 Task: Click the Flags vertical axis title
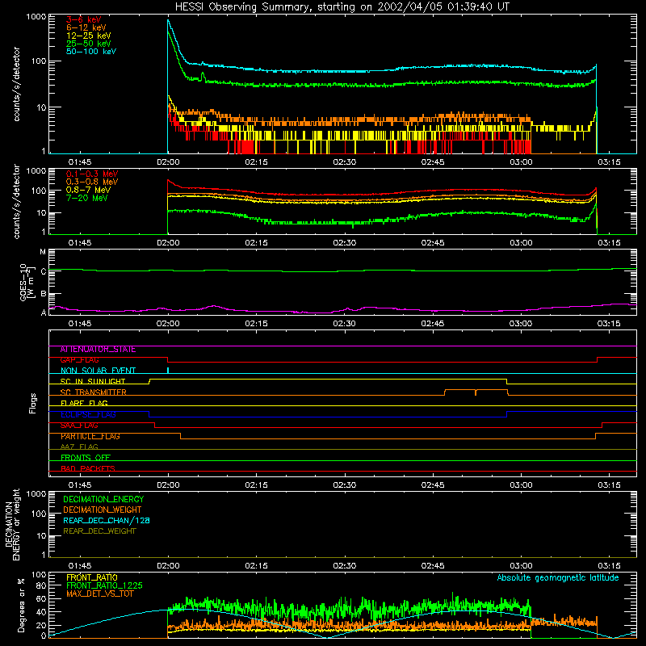[x=33, y=403]
